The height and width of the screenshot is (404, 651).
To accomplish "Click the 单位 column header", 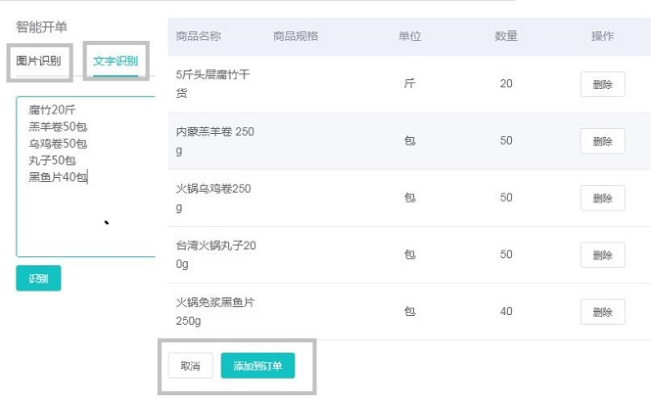I will click(x=410, y=36).
